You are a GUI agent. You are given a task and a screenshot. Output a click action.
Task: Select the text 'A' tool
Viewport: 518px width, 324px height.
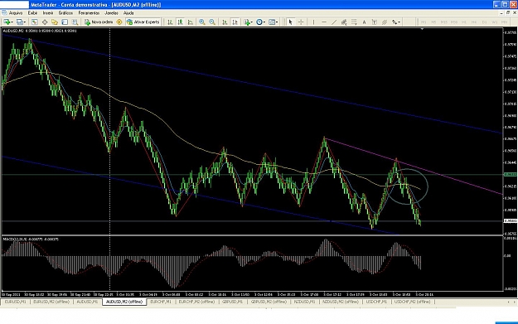pos(364,22)
